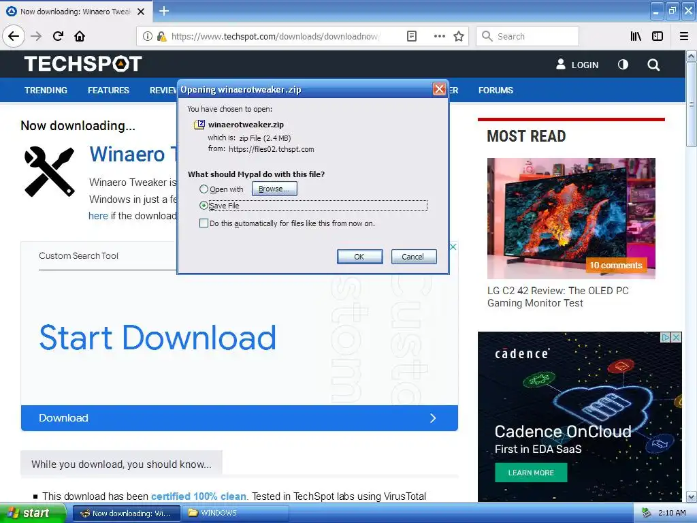The image size is (697, 523).
Task: Open the browser hamburger menu
Action: click(x=684, y=36)
